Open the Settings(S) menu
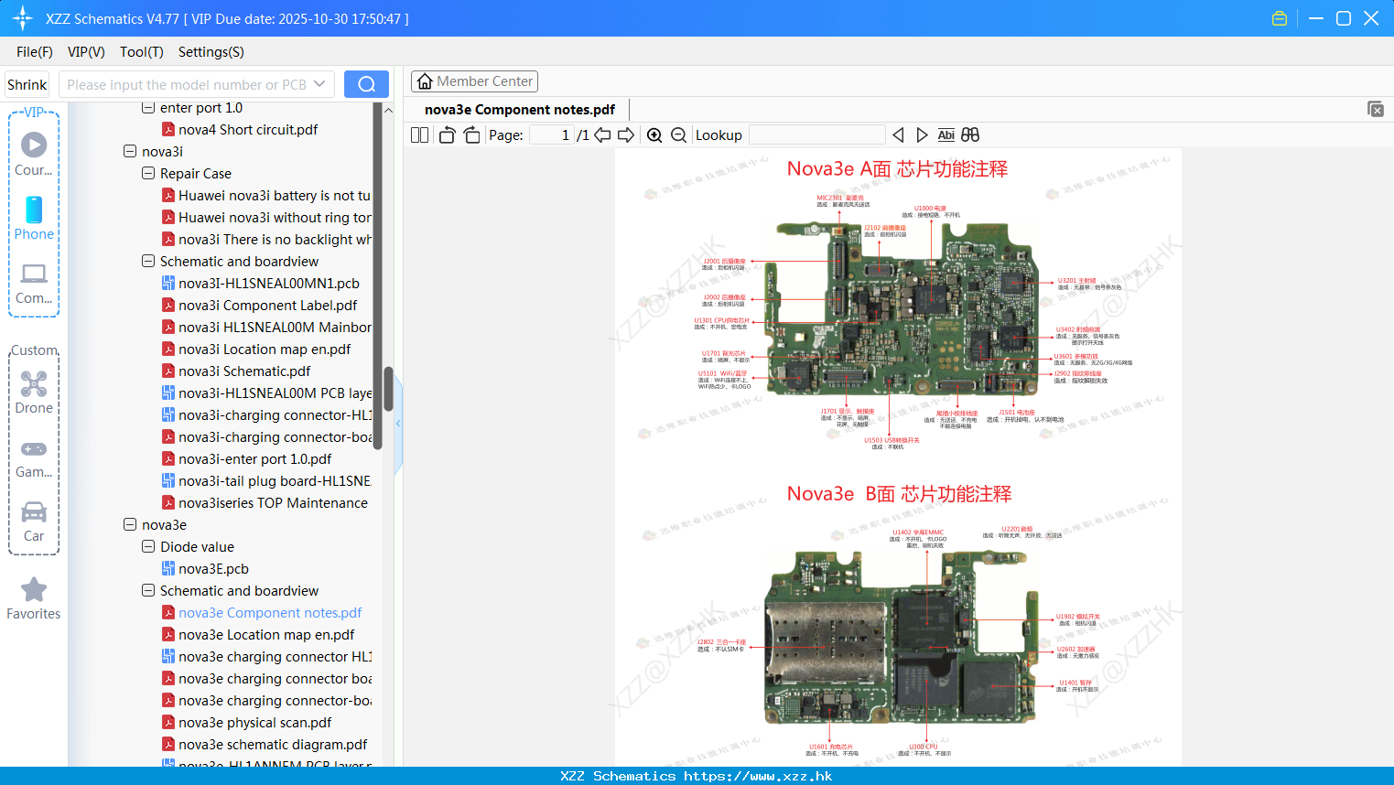 [211, 52]
